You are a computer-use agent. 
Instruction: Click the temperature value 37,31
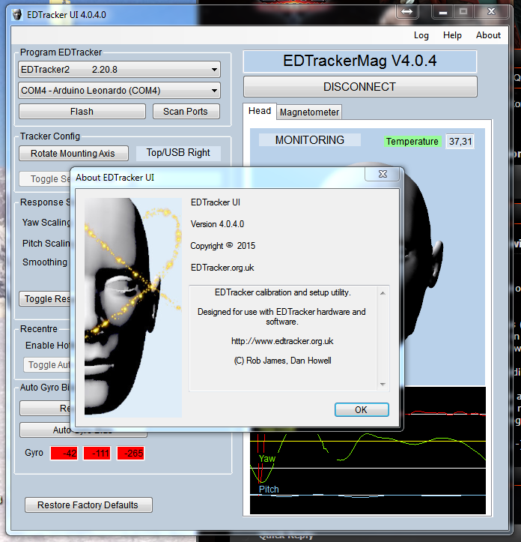(460, 142)
